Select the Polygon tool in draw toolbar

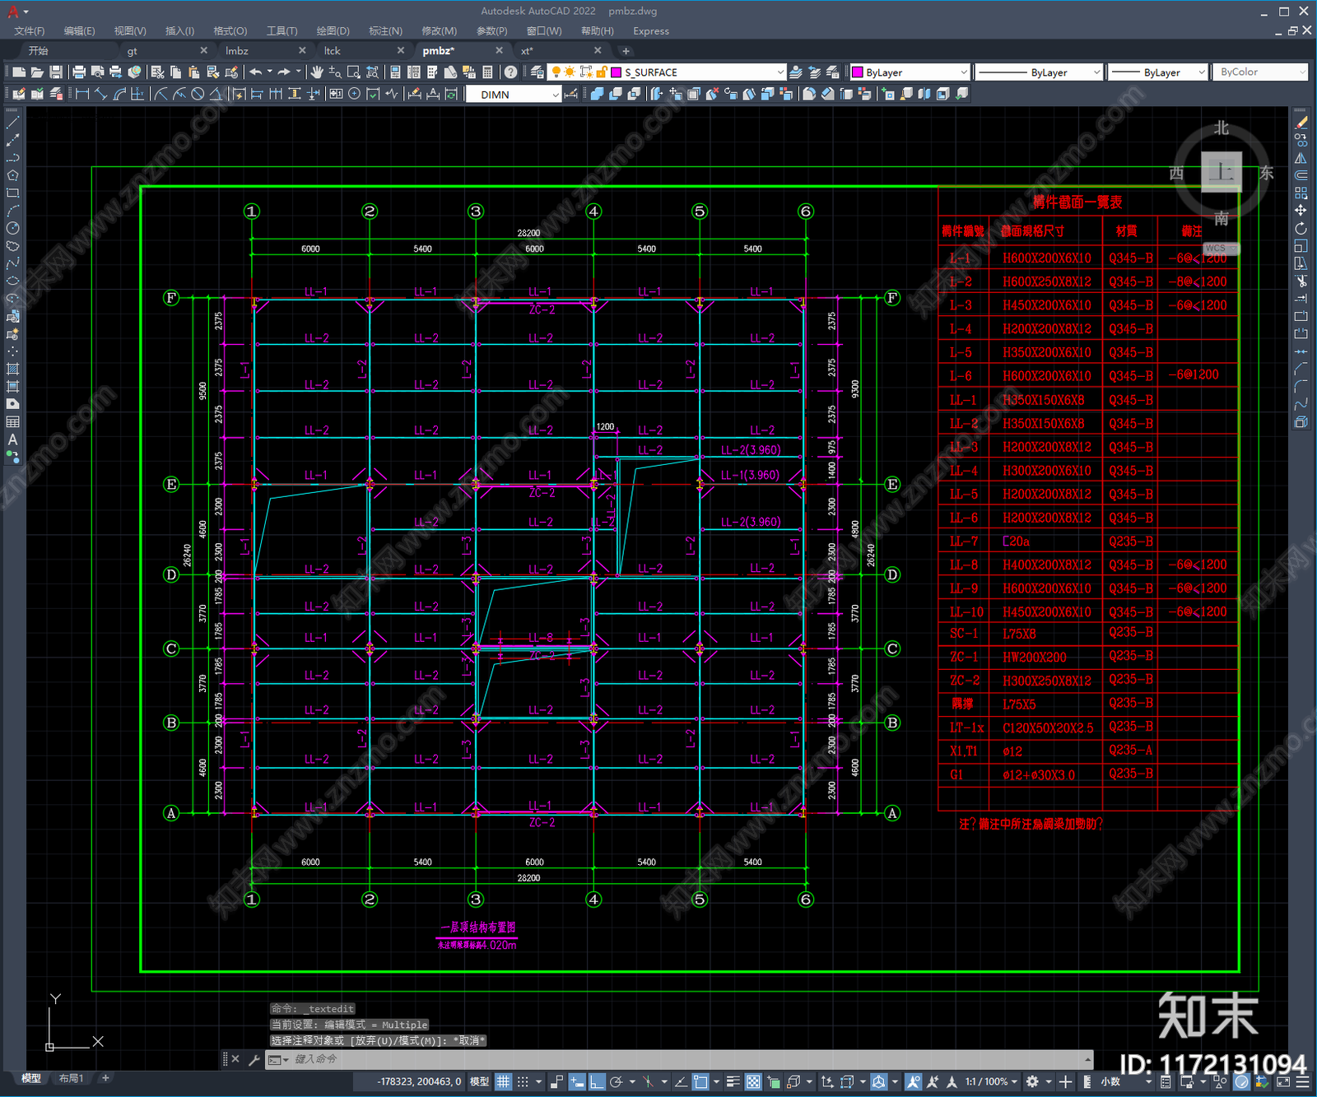(x=12, y=175)
